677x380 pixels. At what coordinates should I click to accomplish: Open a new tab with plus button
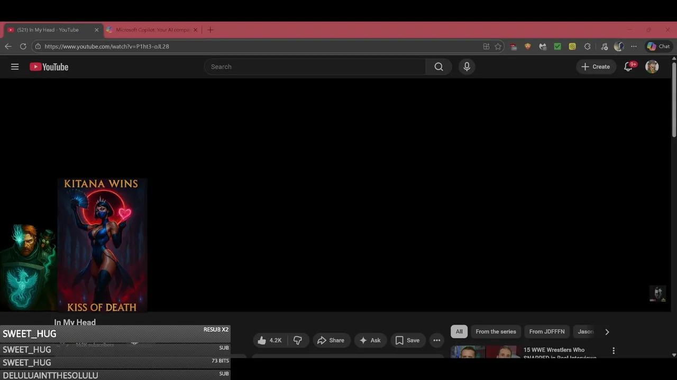tap(210, 30)
